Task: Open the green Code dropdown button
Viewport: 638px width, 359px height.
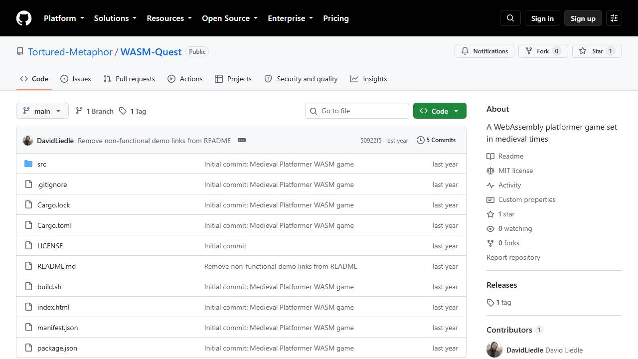Action: pyautogui.click(x=440, y=111)
